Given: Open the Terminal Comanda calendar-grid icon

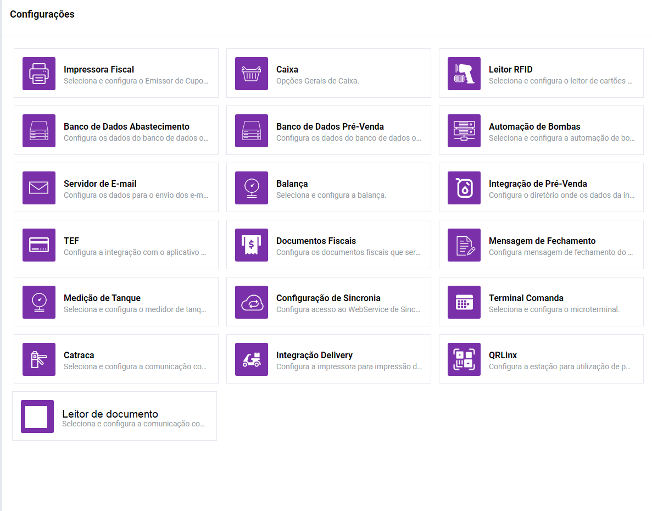Looking at the screenshot, I should click(x=464, y=302).
